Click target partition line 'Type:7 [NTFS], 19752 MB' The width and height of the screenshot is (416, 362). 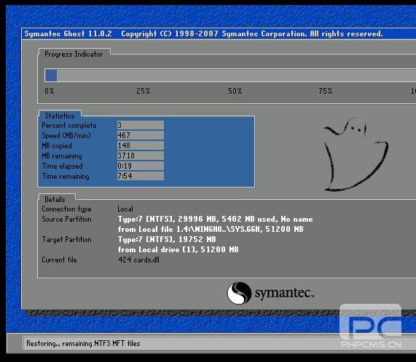pyautogui.click(x=167, y=239)
